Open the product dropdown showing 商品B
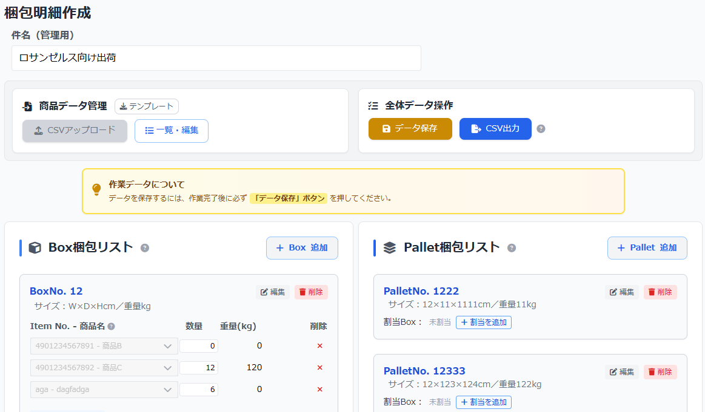Image resolution: width=705 pixels, height=412 pixels. (104, 345)
